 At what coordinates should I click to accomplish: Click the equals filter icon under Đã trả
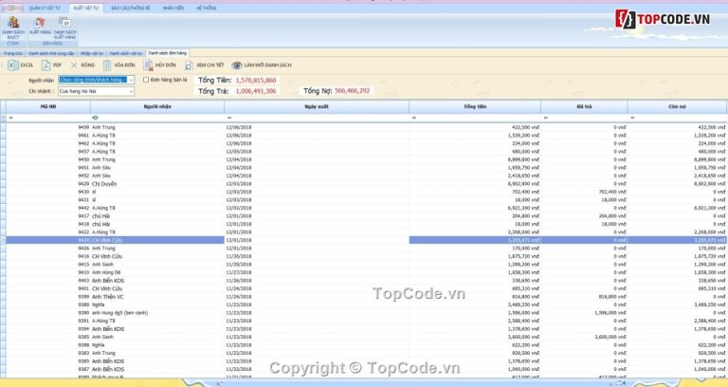click(x=546, y=118)
